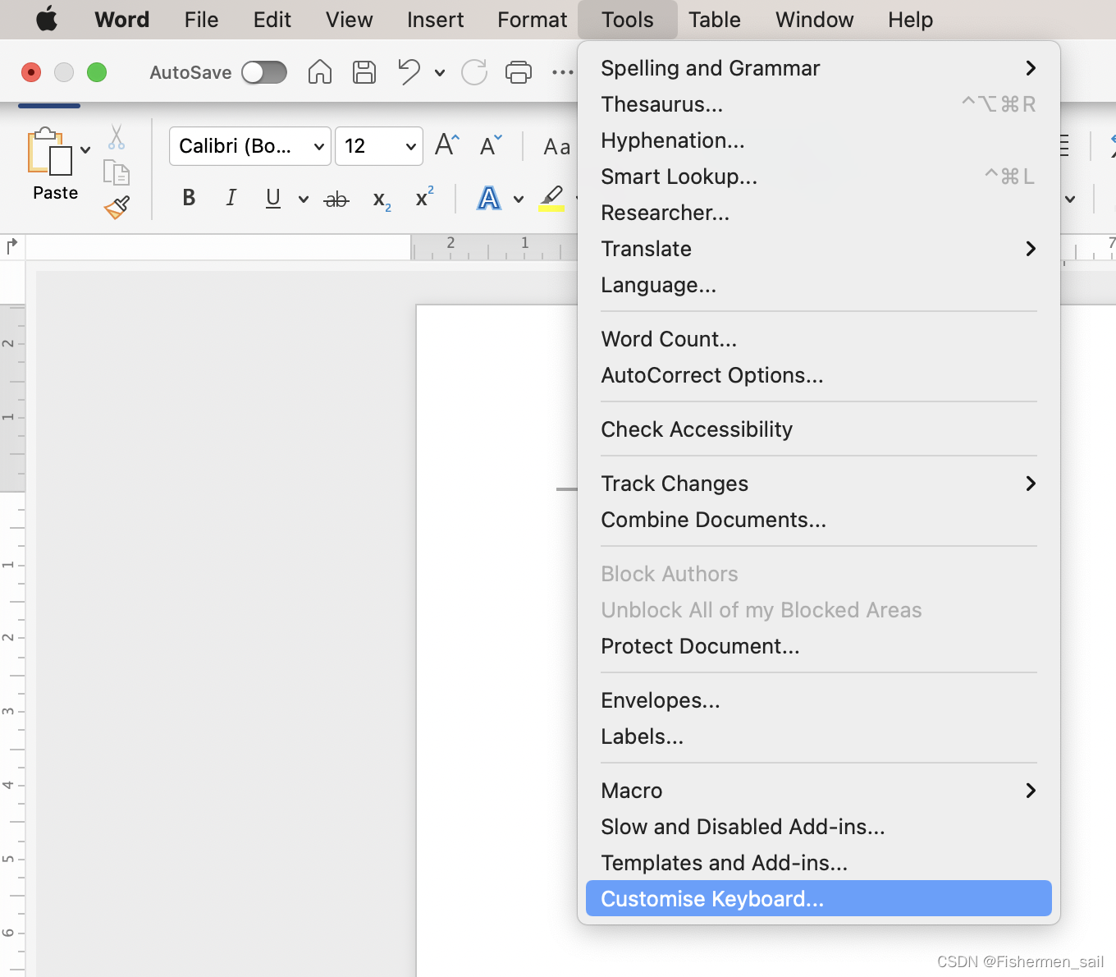Click the Redo icon
This screenshot has width=1116, height=977.
[x=474, y=72]
